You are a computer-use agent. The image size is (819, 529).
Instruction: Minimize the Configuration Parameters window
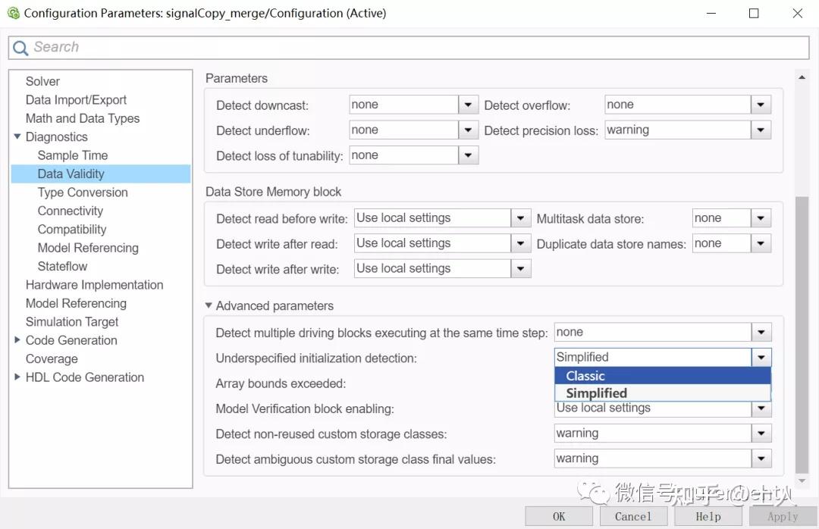tap(711, 13)
